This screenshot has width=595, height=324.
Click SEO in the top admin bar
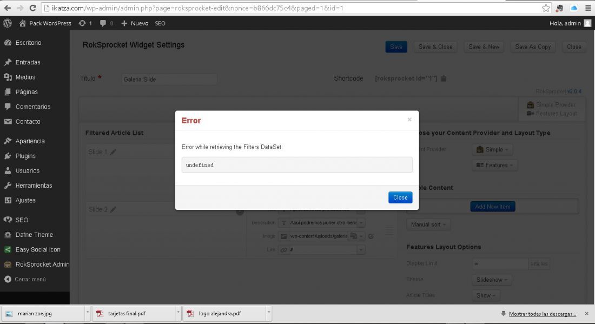(x=160, y=23)
